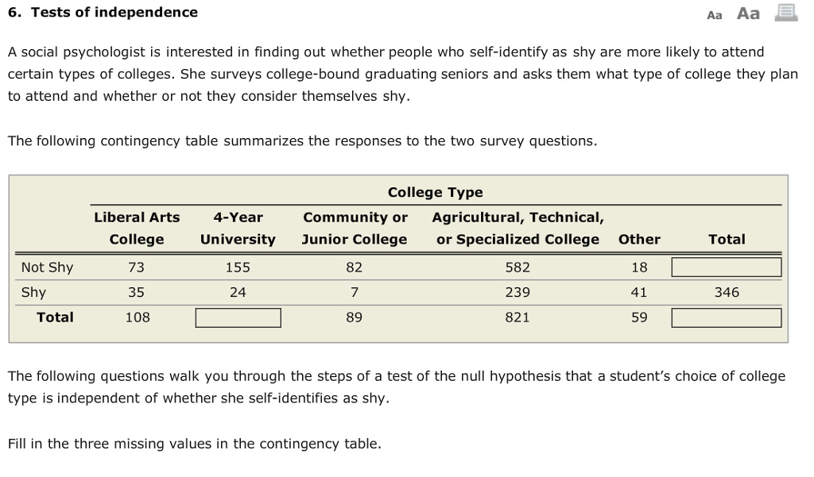
Task: Click the 'Shy' row label
Action: click(x=33, y=292)
